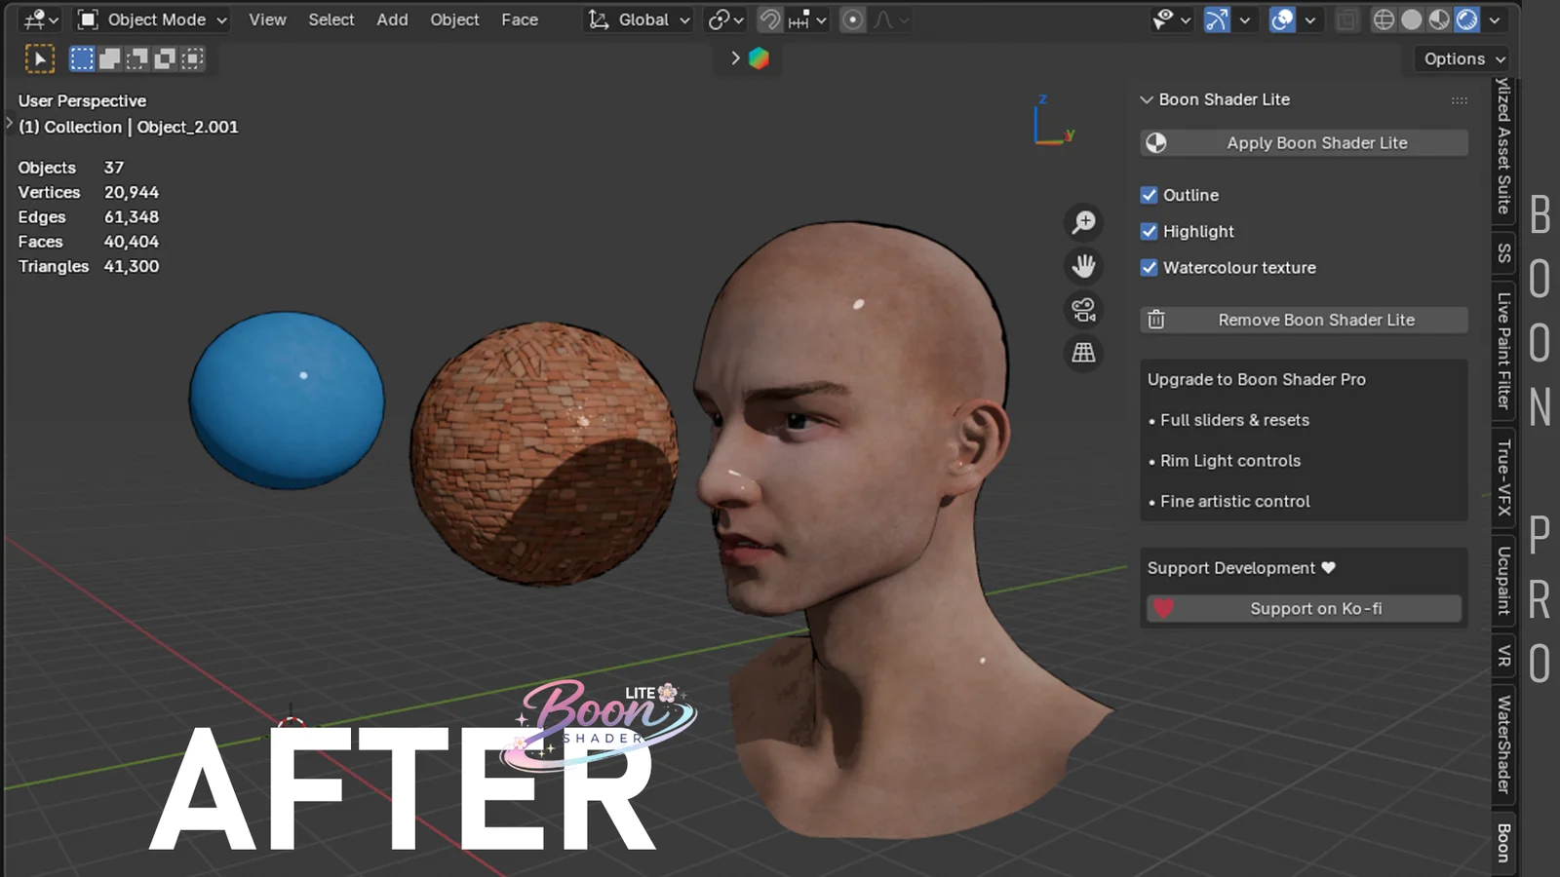Image resolution: width=1560 pixels, height=877 pixels.
Task: Enable the snapping magnet icon
Action: [770, 19]
